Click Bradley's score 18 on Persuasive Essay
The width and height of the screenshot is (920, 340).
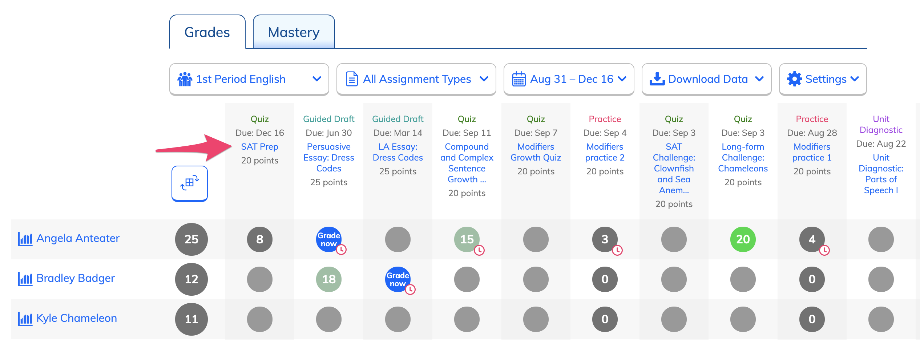click(x=329, y=279)
